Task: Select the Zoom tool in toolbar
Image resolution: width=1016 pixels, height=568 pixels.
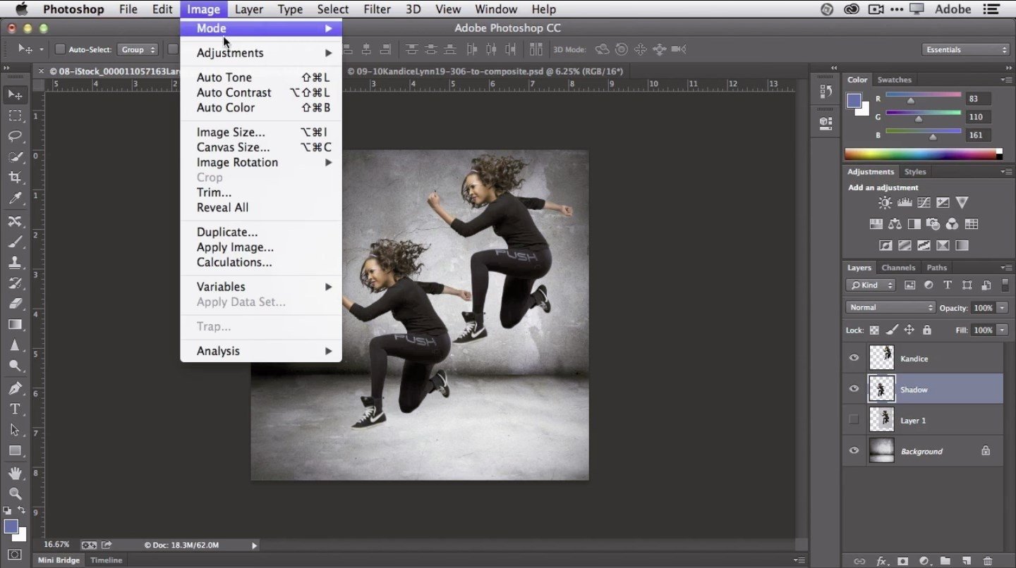Action: tap(15, 493)
